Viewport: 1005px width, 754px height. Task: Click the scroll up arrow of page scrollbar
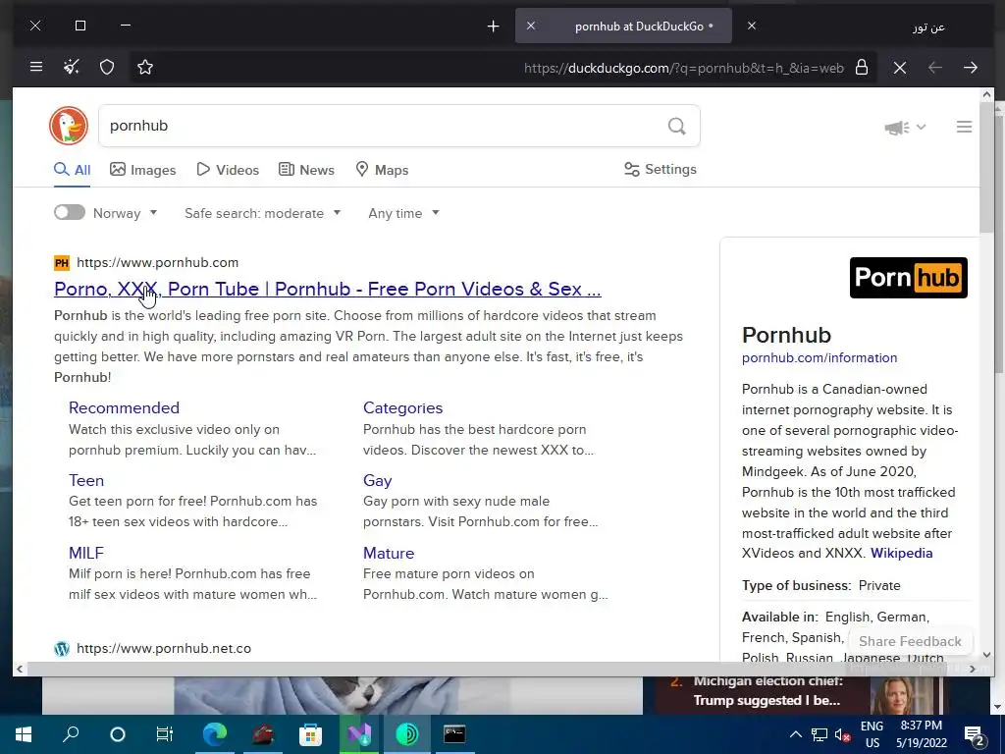[986, 95]
